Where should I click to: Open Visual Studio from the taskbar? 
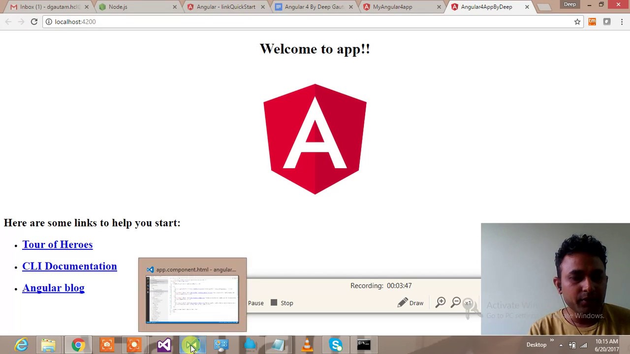coord(164,345)
